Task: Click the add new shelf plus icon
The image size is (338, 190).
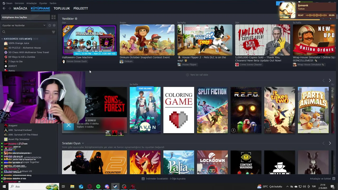Action: click(x=187, y=75)
